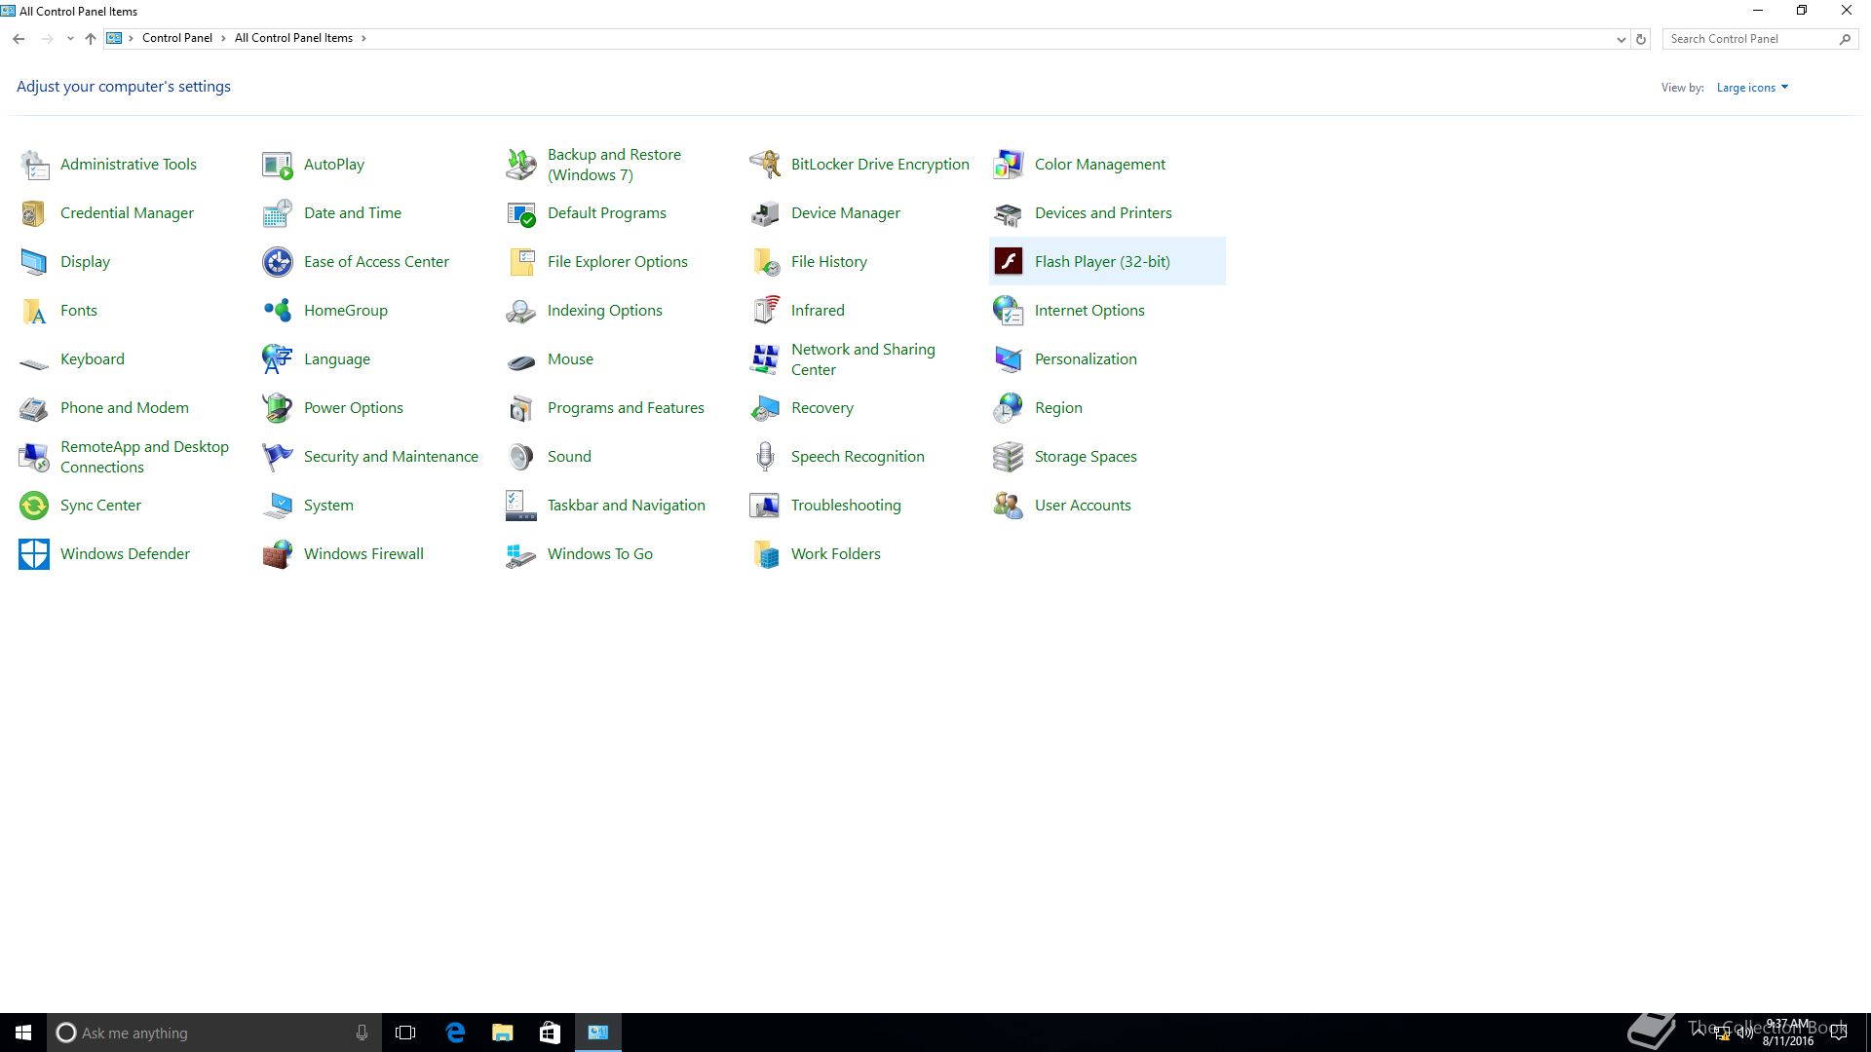The height and width of the screenshot is (1052, 1871).
Task: Expand chevron after All Control Panel Items
Action: (x=363, y=38)
